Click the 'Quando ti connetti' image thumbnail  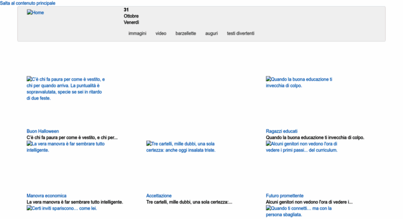click(299, 211)
